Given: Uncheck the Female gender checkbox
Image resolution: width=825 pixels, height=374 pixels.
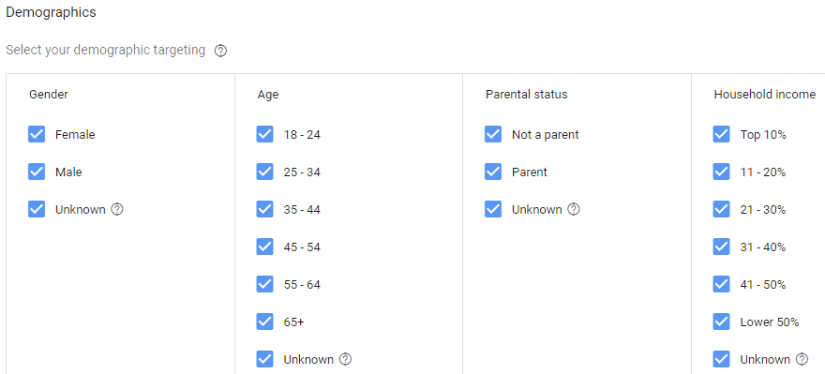Looking at the screenshot, I should (37, 135).
